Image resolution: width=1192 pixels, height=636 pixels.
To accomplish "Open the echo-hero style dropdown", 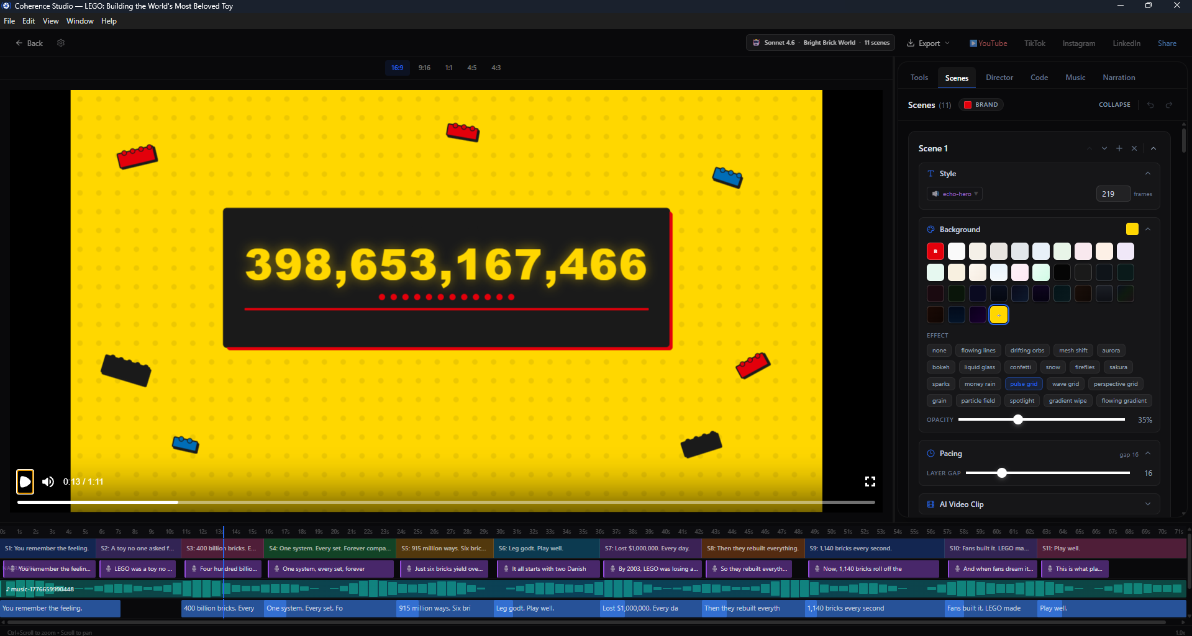I will tap(955, 194).
